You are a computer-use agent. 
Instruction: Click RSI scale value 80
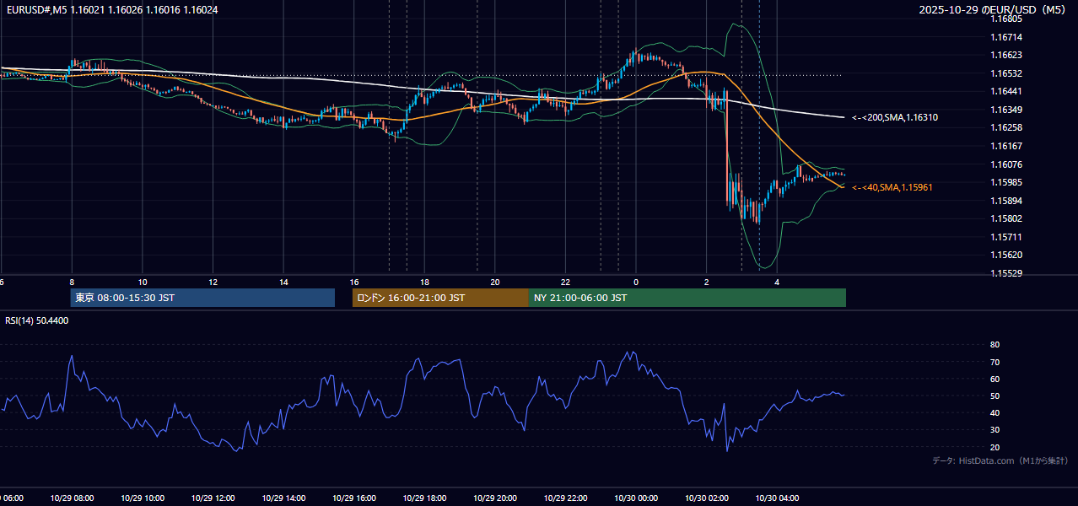[994, 345]
